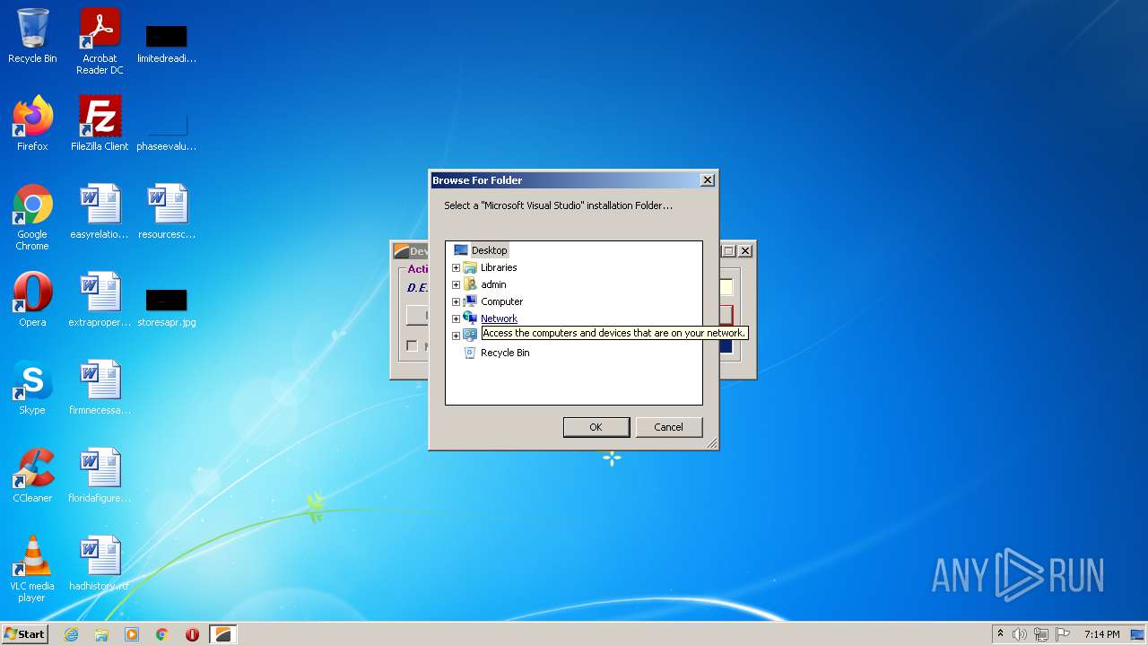Open Internet Explorer from the taskbar
The image size is (1148, 646).
pyautogui.click(x=71, y=634)
